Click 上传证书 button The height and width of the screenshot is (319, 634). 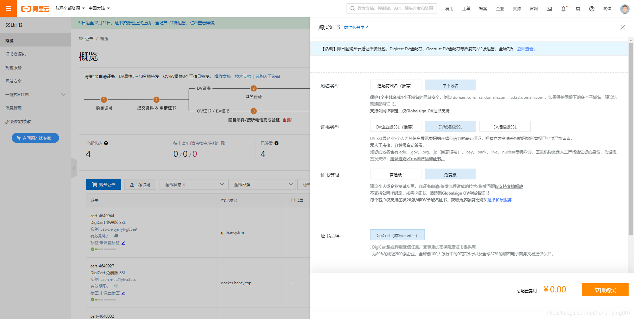(140, 185)
